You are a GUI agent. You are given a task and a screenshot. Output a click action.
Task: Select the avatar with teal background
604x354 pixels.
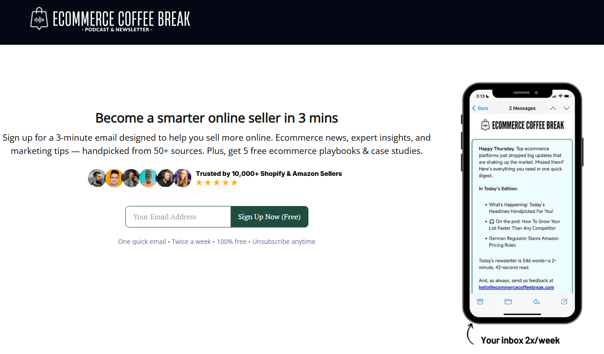148,178
